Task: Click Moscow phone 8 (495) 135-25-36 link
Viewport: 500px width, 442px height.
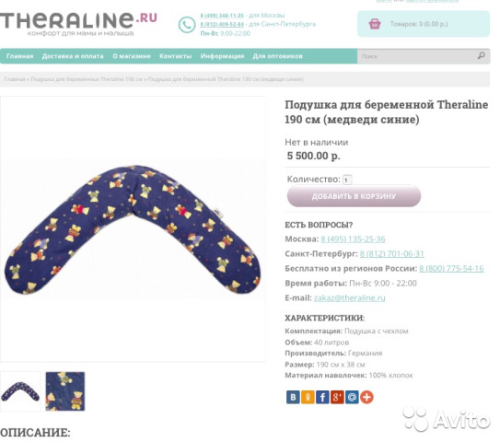Action: pyautogui.click(x=353, y=238)
